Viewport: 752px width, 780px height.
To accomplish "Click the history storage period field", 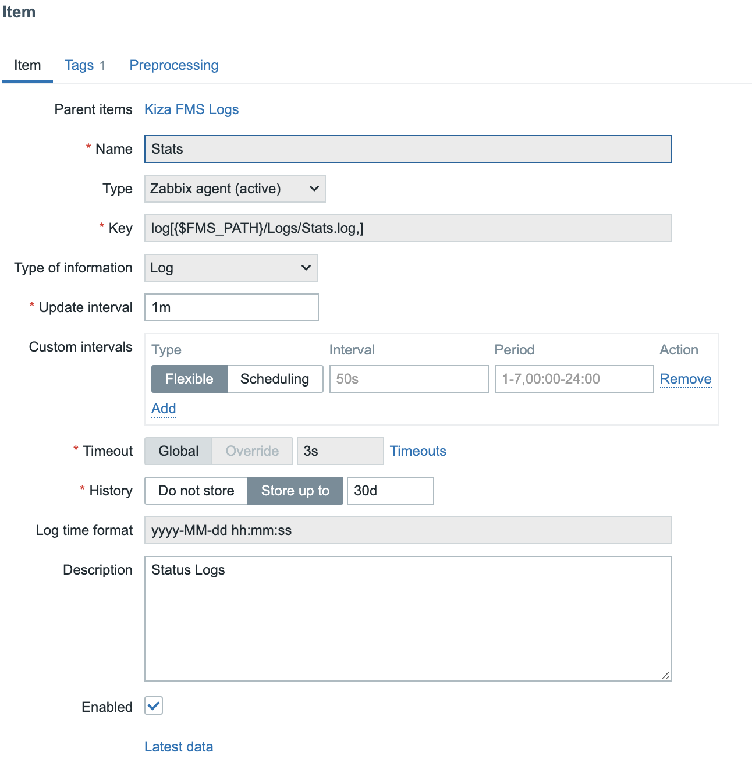I will [390, 491].
